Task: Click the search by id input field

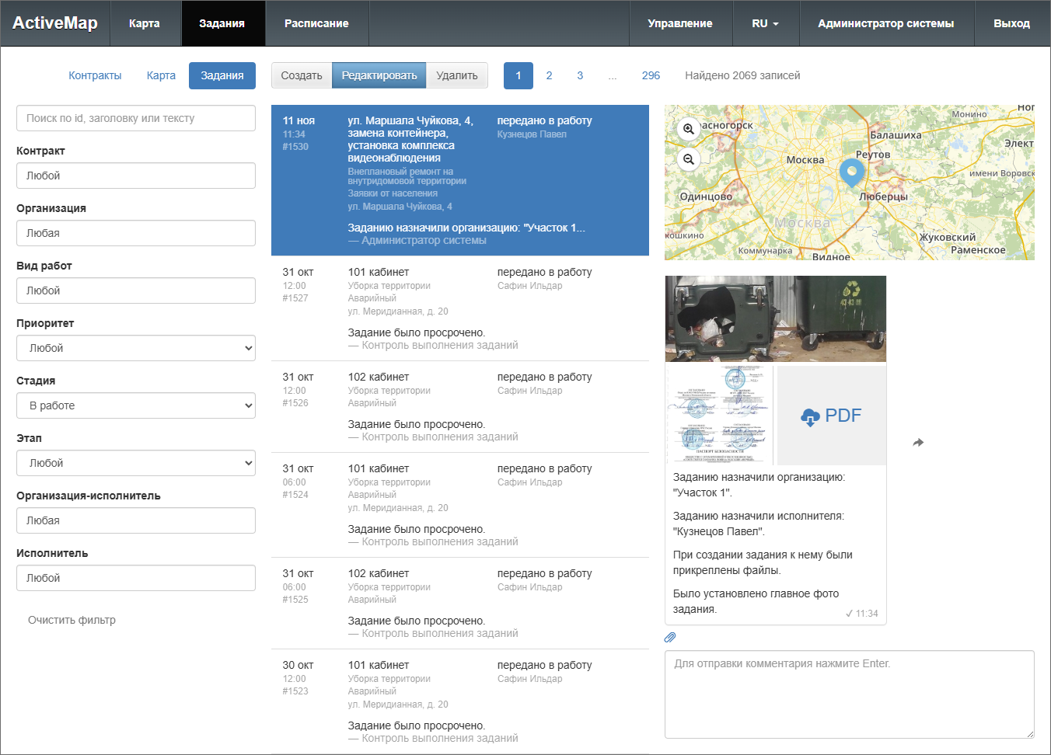Action: click(136, 118)
